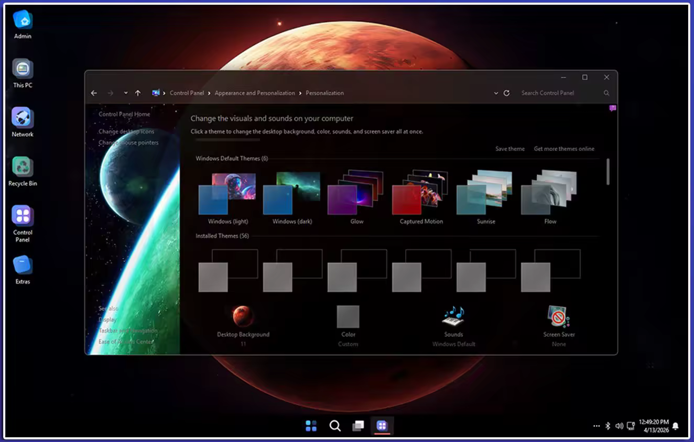Open the Desktop Background setting icon

pos(243,317)
